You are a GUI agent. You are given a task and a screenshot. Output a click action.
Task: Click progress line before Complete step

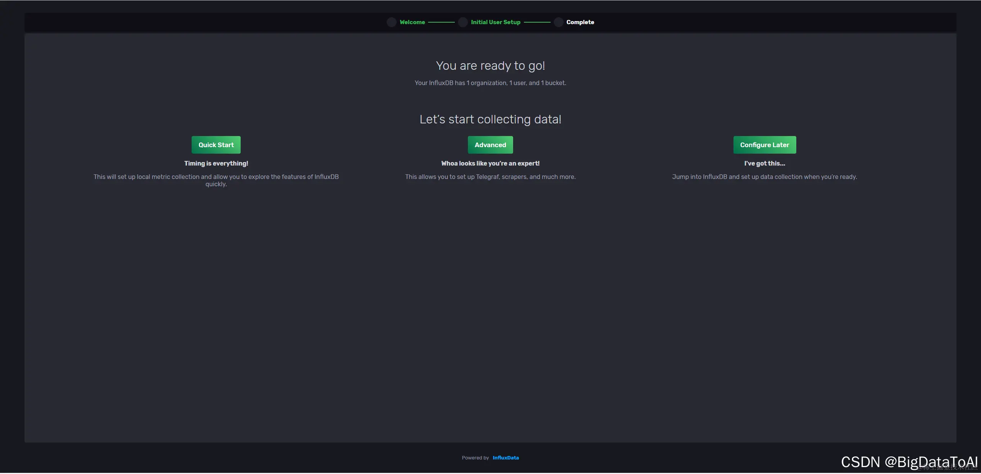tap(537, 23)
